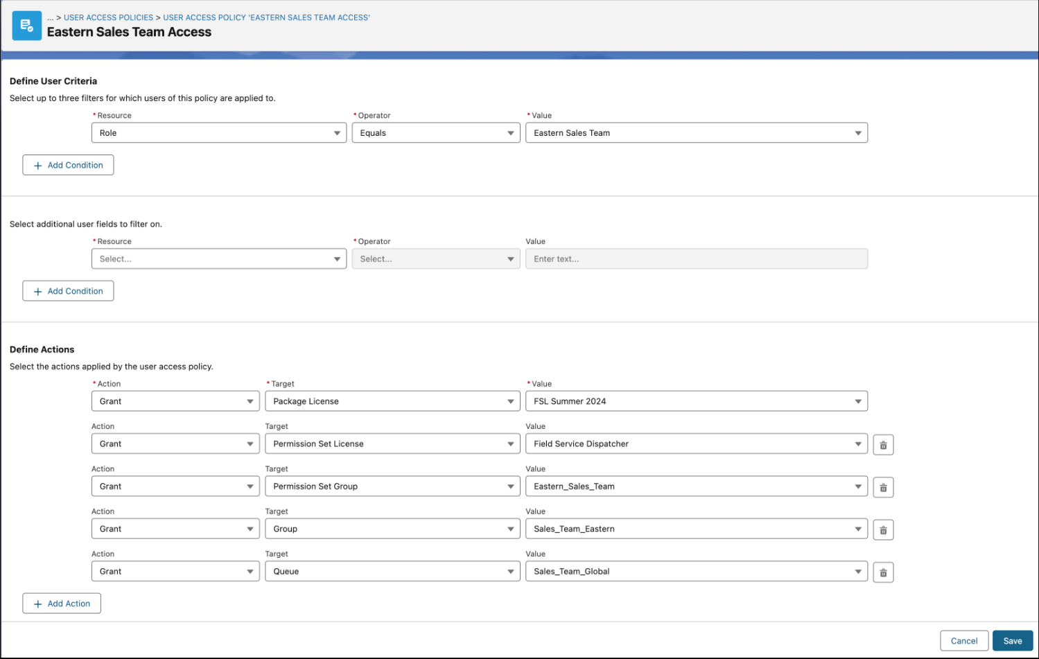Delete the Sales_Team_Global queue action row
The height and width of the screenshot is (659, 1039).
(x=882, y=572)
